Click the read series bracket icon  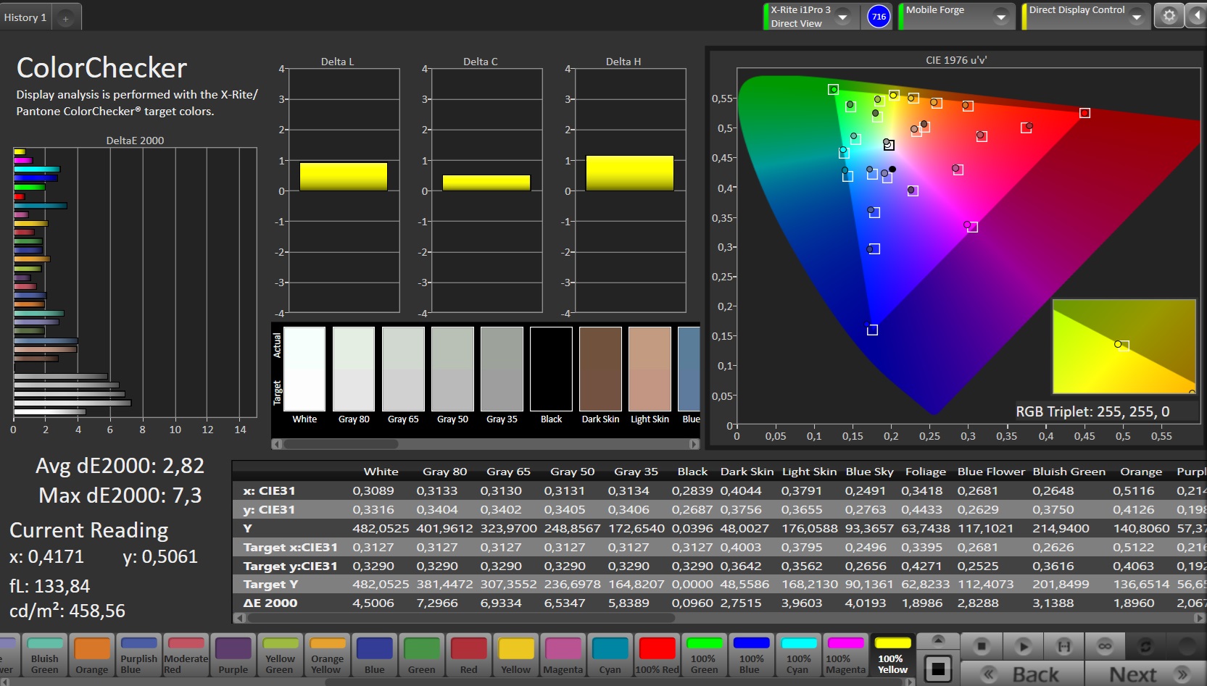pos(1064,645)
